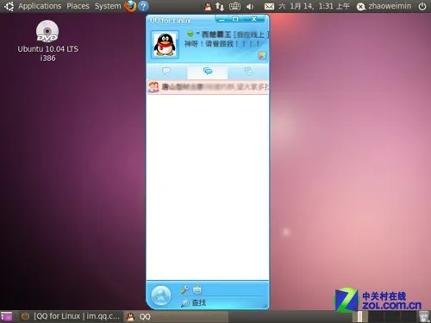This screenshot has width=431, height=323.
Task: Click the Ubuntu logo in top panel
Action: click(x=9, y=6)
